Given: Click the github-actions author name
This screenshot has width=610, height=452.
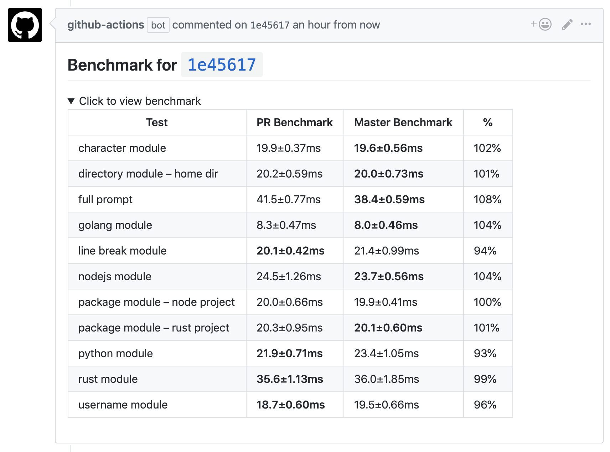Looking at the screenshot, I should pyautogui.click(x=105, y=25).
